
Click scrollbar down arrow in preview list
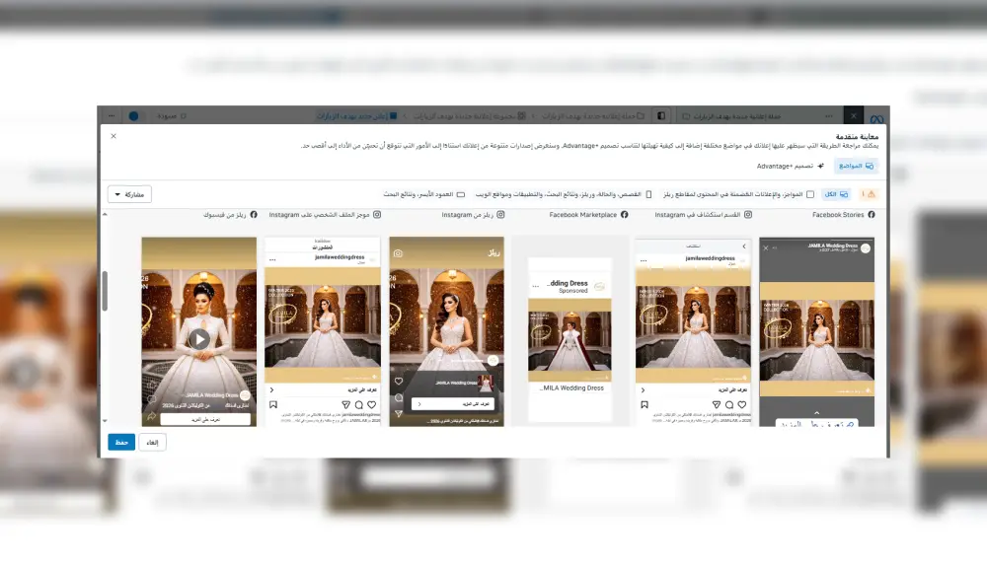[105, 421]
